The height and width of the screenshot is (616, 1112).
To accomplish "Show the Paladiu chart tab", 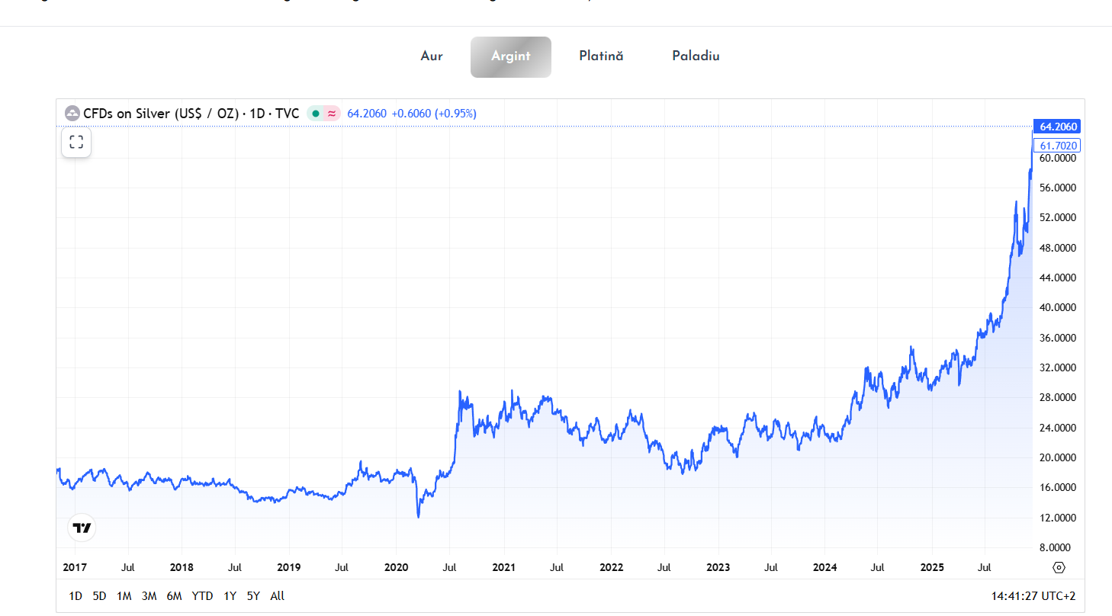I will (696, 56).
